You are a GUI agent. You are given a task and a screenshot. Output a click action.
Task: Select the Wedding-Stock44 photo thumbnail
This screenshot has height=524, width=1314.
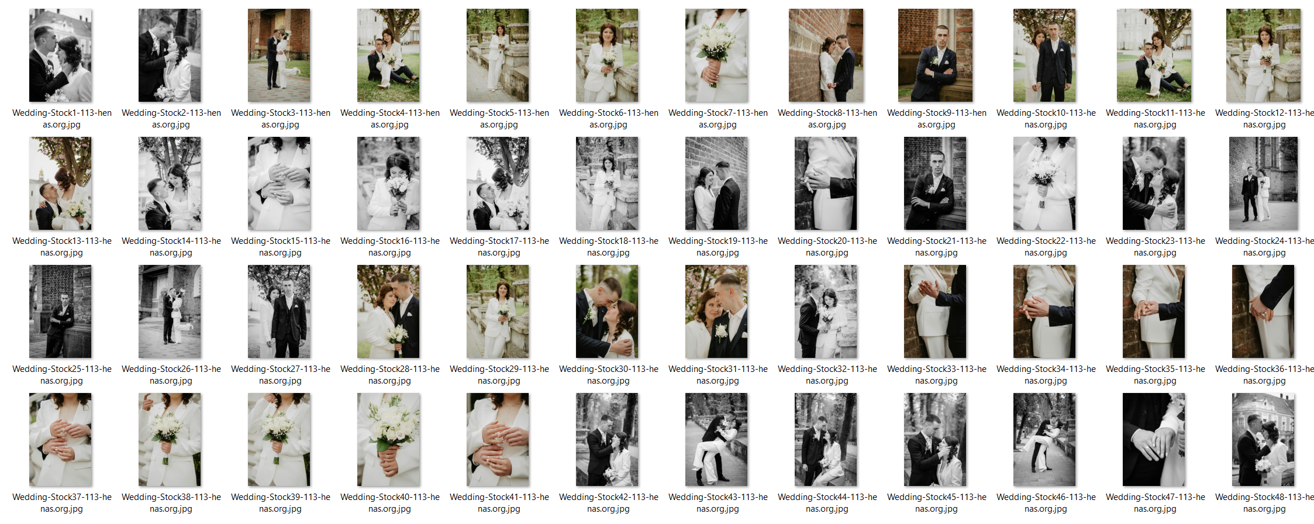pyautogui.click(x=826, y=439)
